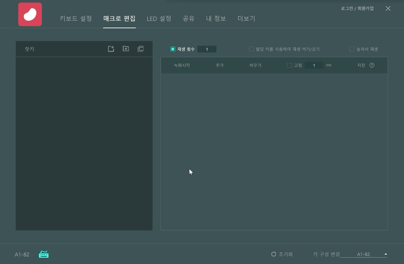Click the new macro file icon
Image resolution: width=404 pixels, height=264 pixels.
click(111, 49)
